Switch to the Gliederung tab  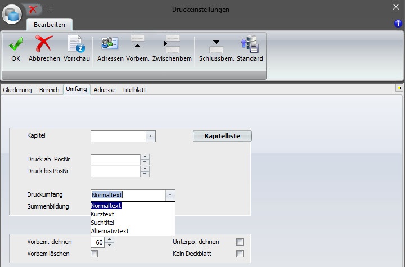17,90
